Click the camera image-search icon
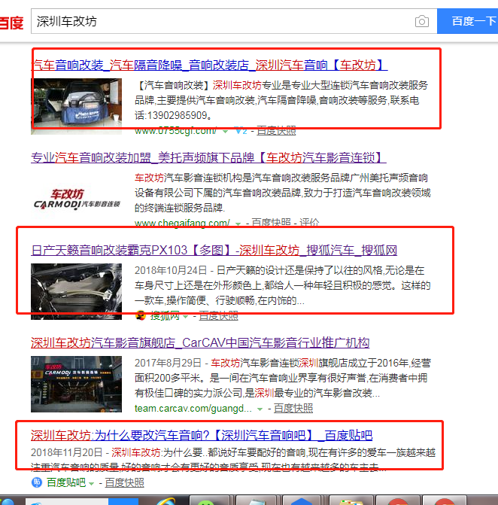This screenshot has width=498, height=505. [x=422, y=21]
